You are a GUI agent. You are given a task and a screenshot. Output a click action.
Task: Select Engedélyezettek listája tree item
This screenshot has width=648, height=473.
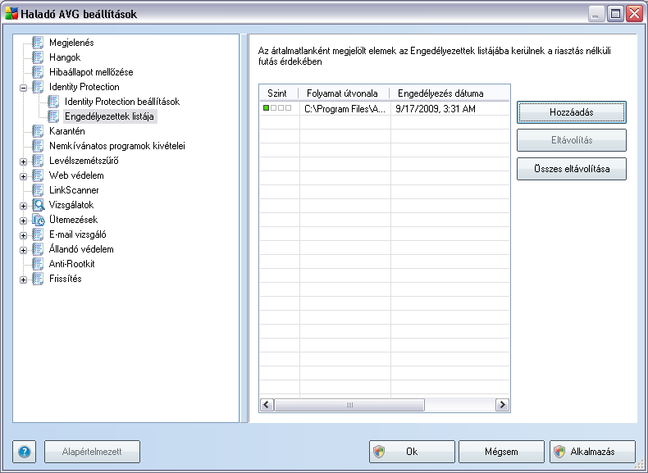coord(110,116)
